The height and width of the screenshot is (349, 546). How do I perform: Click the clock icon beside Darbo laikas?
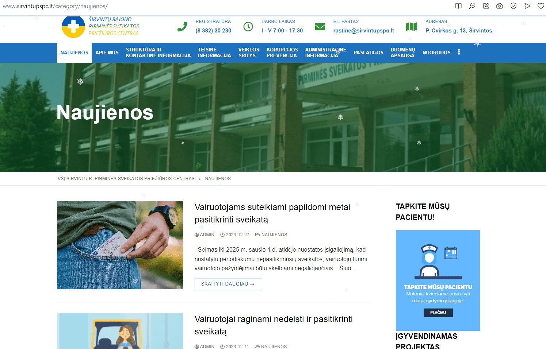click(248, 27)
